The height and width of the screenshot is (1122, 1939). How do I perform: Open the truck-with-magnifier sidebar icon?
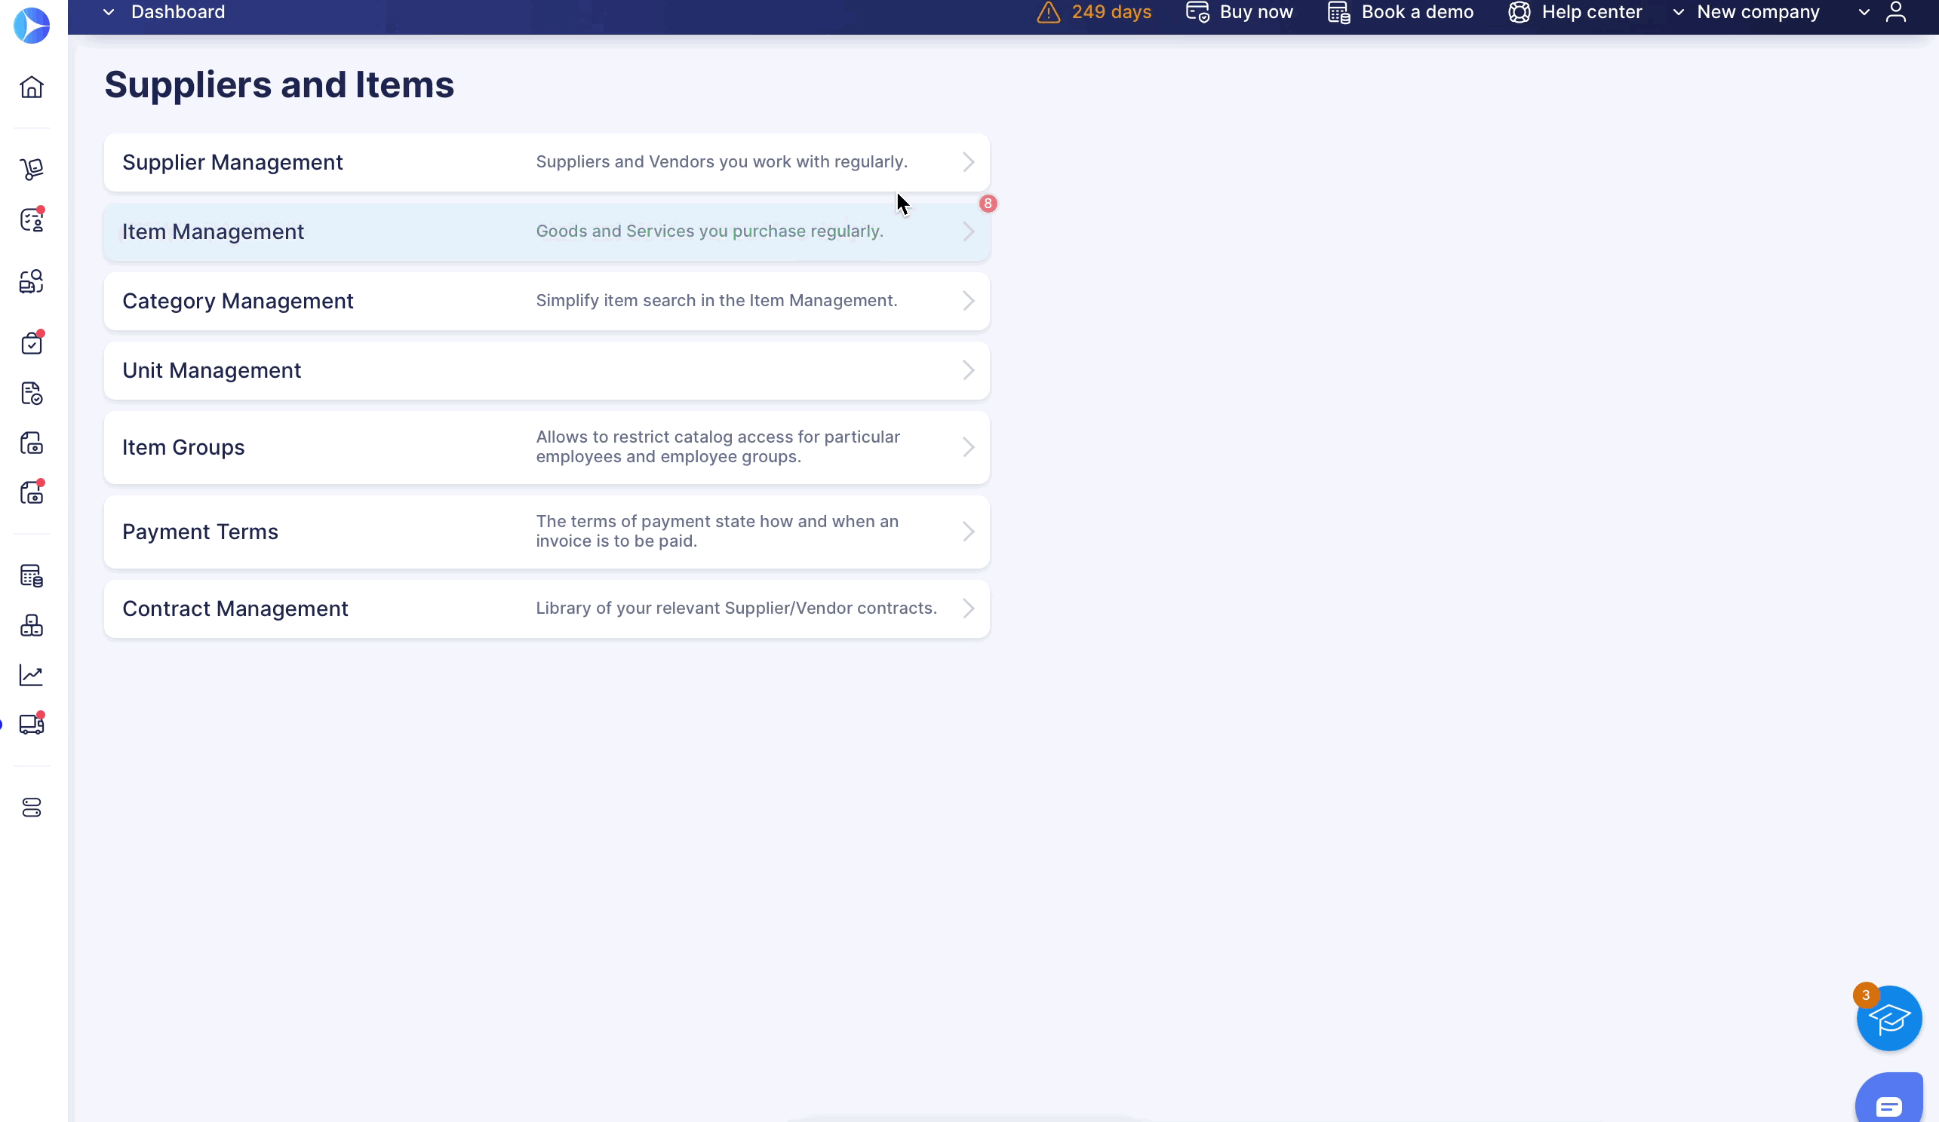pyautogui.click(x=32, y=281)
